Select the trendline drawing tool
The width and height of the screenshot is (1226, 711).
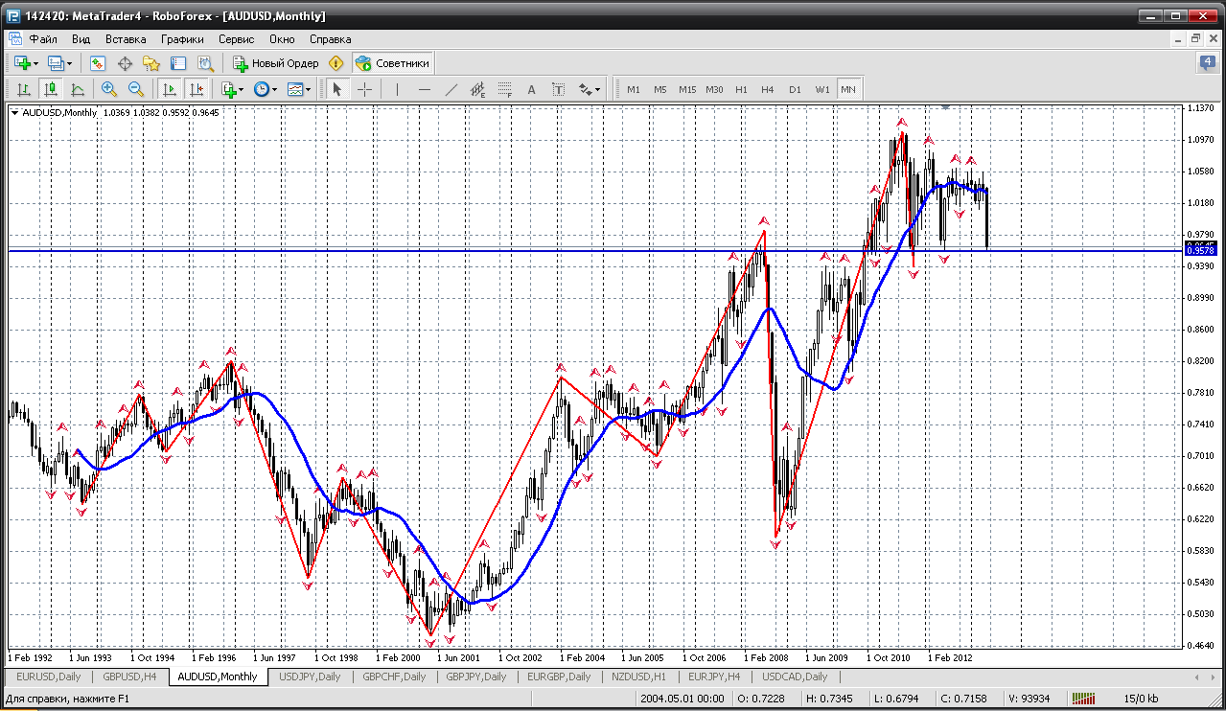451,89
